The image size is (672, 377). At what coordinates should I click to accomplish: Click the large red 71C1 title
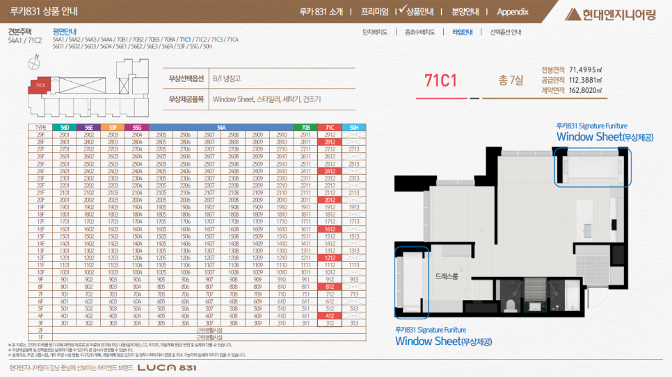[x=440, y=81]
